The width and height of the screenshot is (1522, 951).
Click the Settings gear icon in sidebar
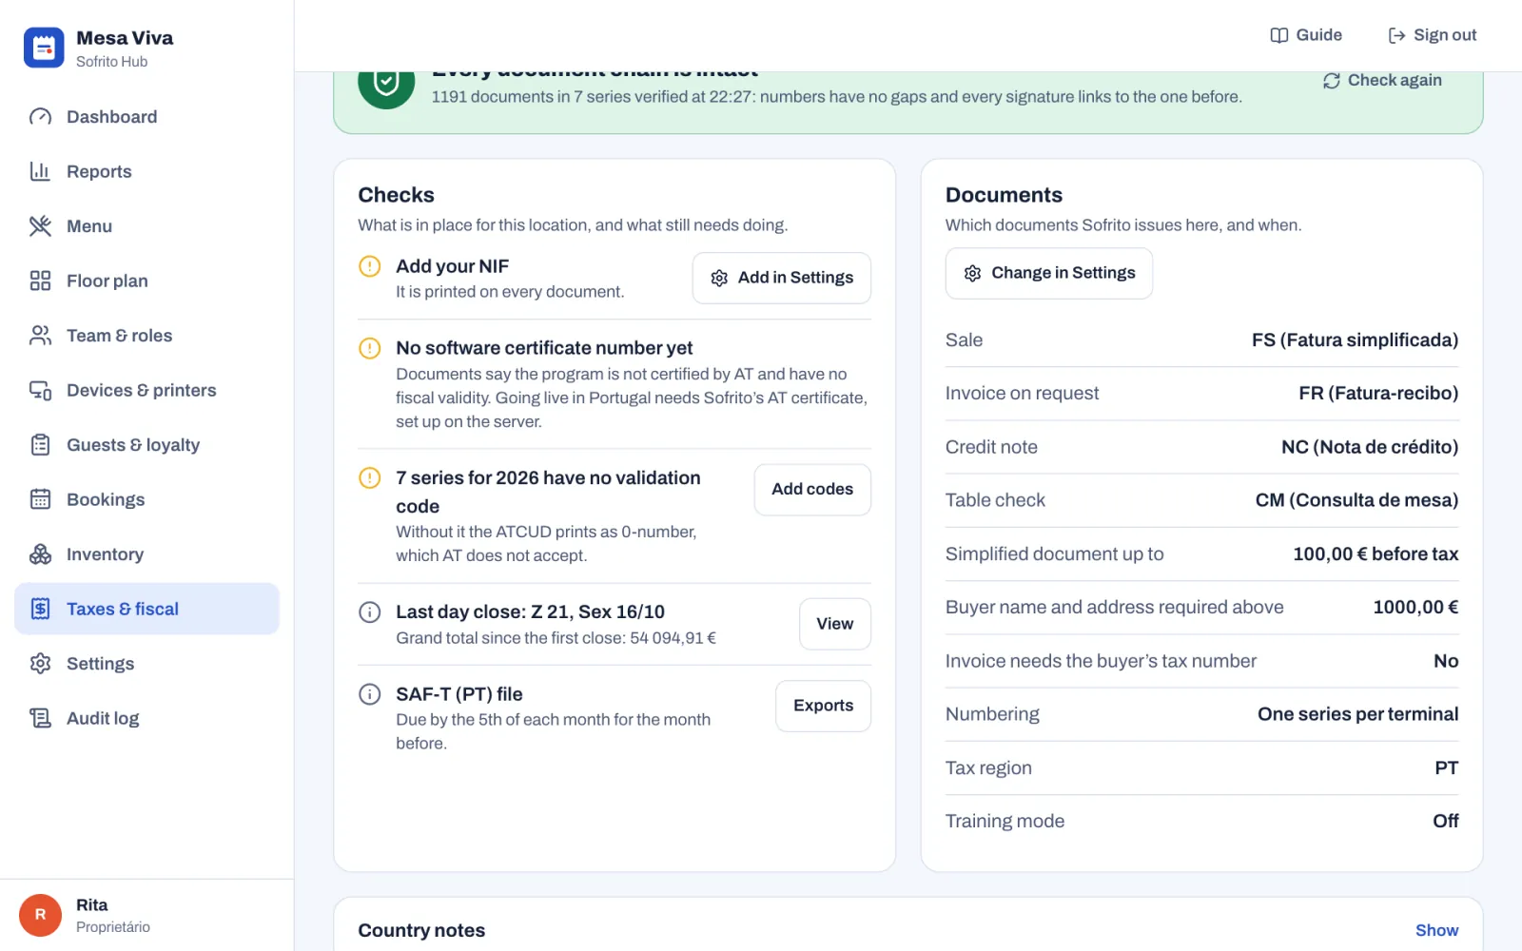point(40,664)
